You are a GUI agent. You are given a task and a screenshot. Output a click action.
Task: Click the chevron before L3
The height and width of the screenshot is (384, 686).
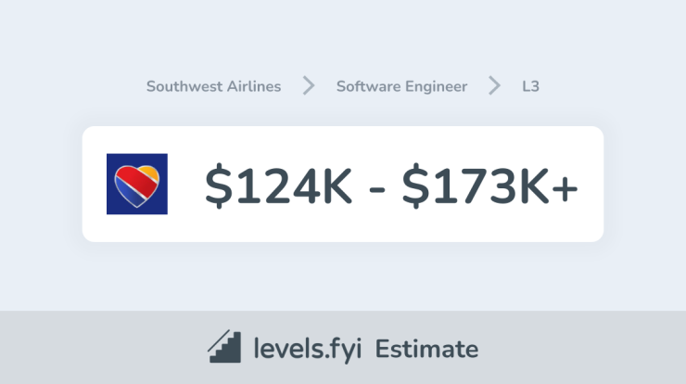coord(494,85)
